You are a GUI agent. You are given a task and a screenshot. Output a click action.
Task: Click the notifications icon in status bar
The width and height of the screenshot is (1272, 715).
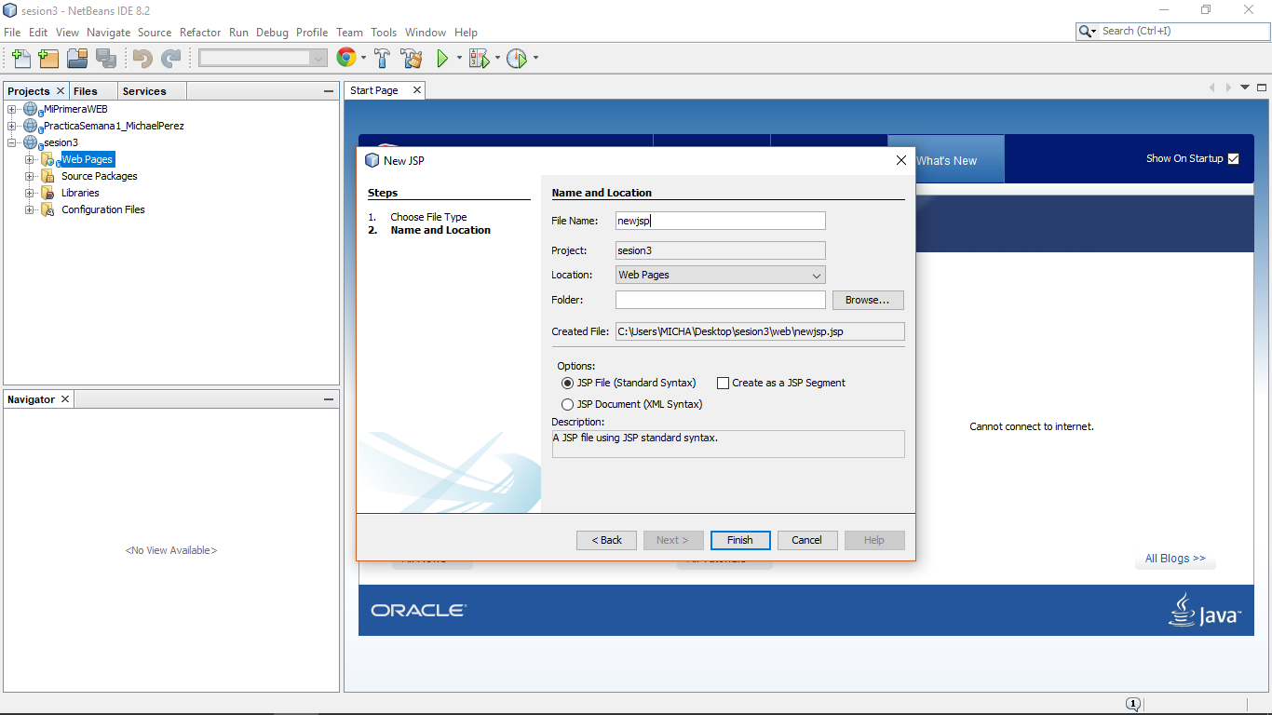click(x=1132, y=705)
